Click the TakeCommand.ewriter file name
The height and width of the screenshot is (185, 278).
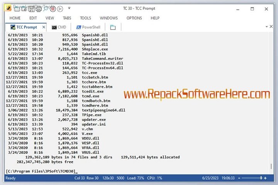[x=102, y=59]
